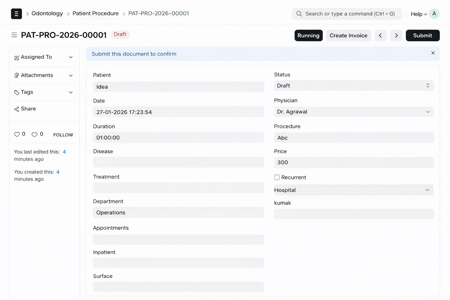
Task: Click the empty Inpatient field
Action: coord(178,263)
